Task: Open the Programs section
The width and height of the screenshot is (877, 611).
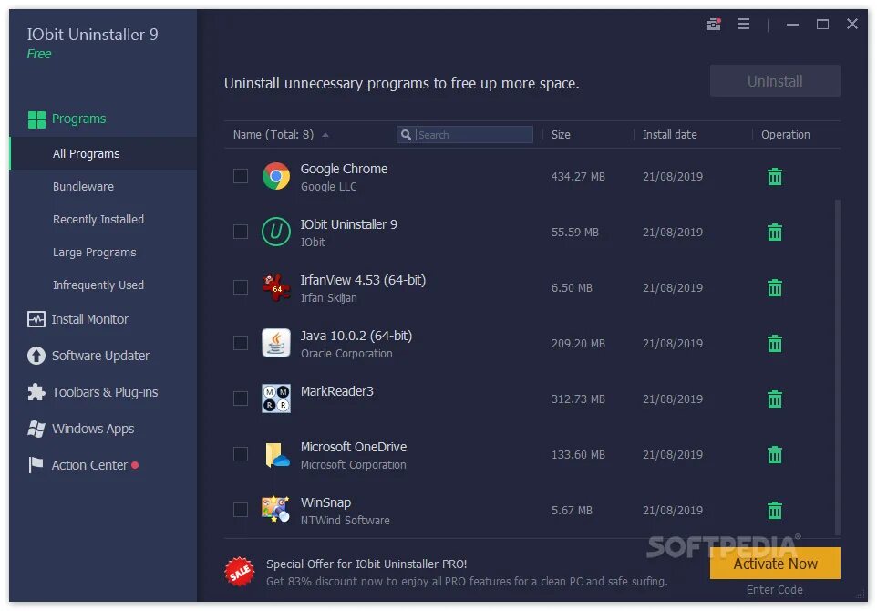Action: click(x=78, y=119)
